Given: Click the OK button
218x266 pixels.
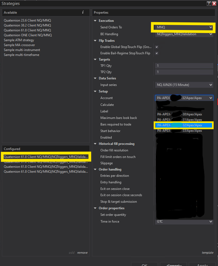Looking at the screenshot, I should coord(145,265).
